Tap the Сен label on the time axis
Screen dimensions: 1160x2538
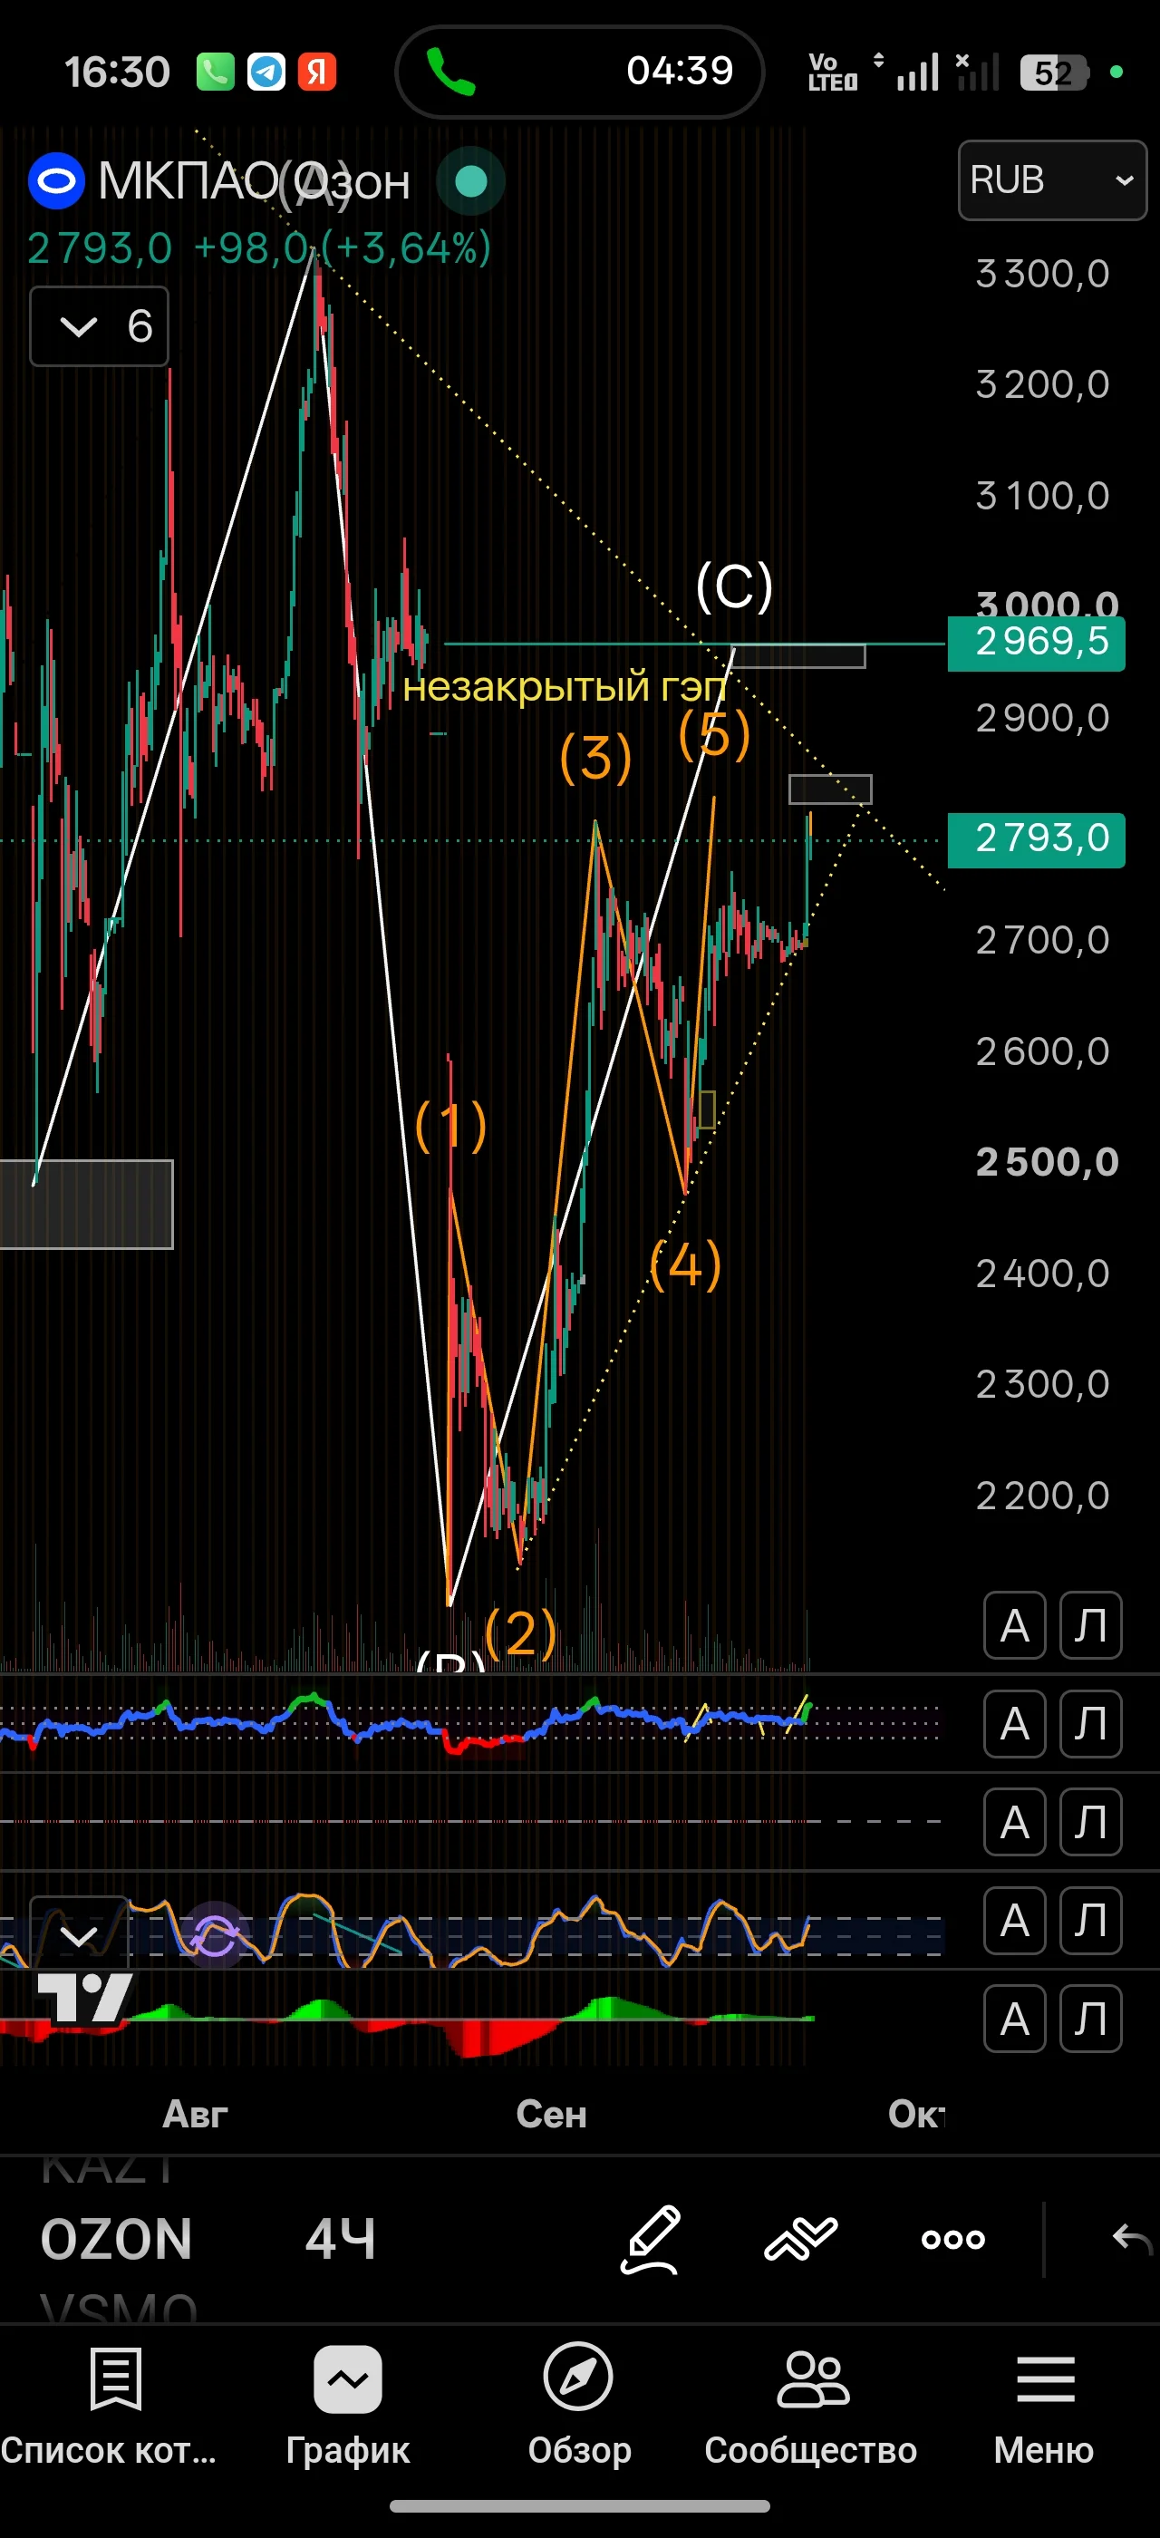click(x=551, y=2114)
